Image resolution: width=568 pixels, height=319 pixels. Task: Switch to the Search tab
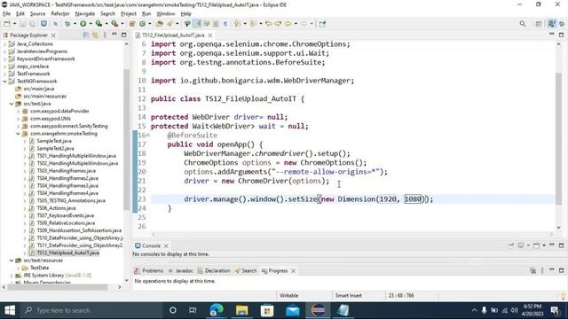click(x=246, y=270)
